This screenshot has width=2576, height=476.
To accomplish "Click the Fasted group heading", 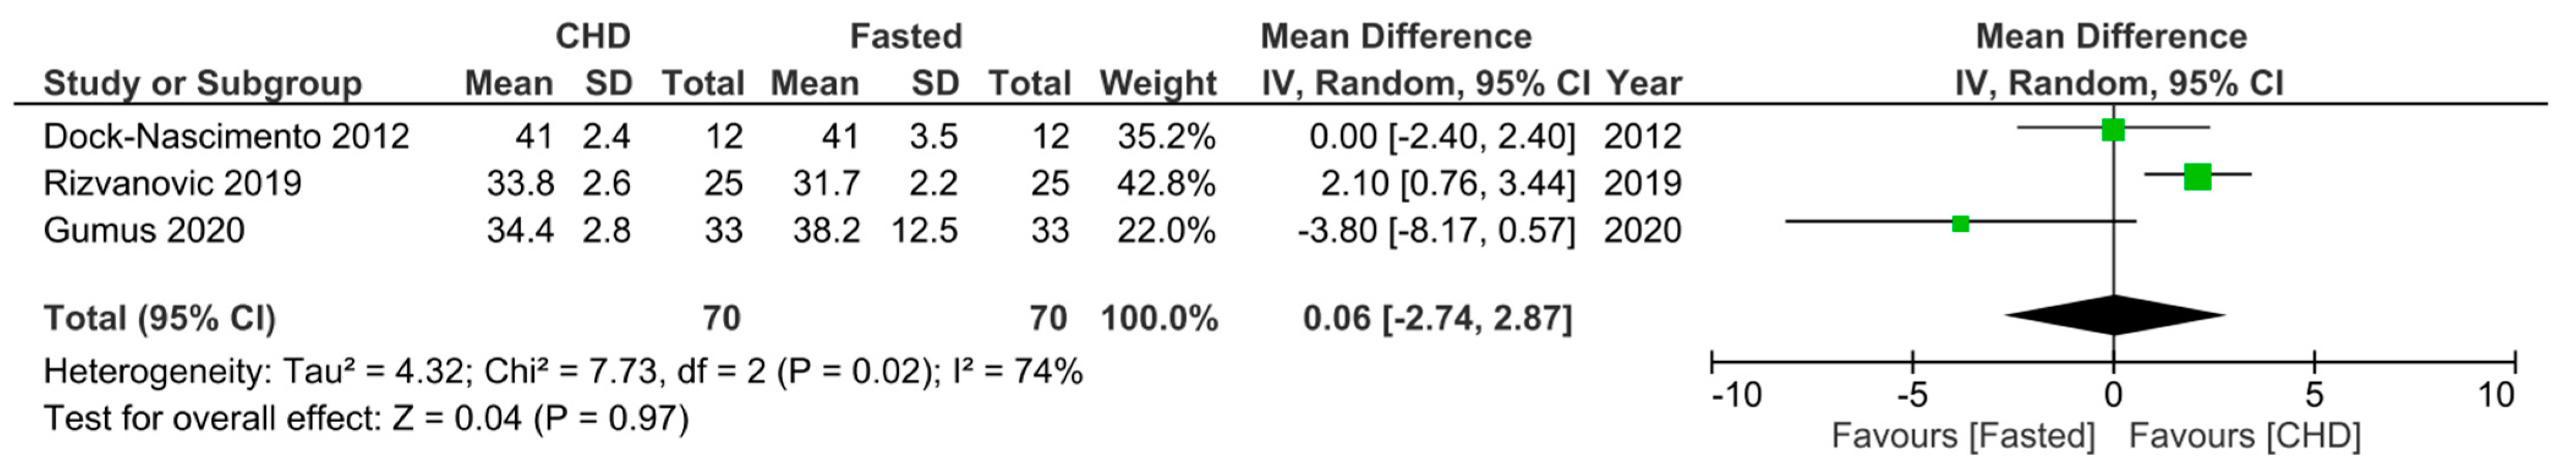I will 906,36.
